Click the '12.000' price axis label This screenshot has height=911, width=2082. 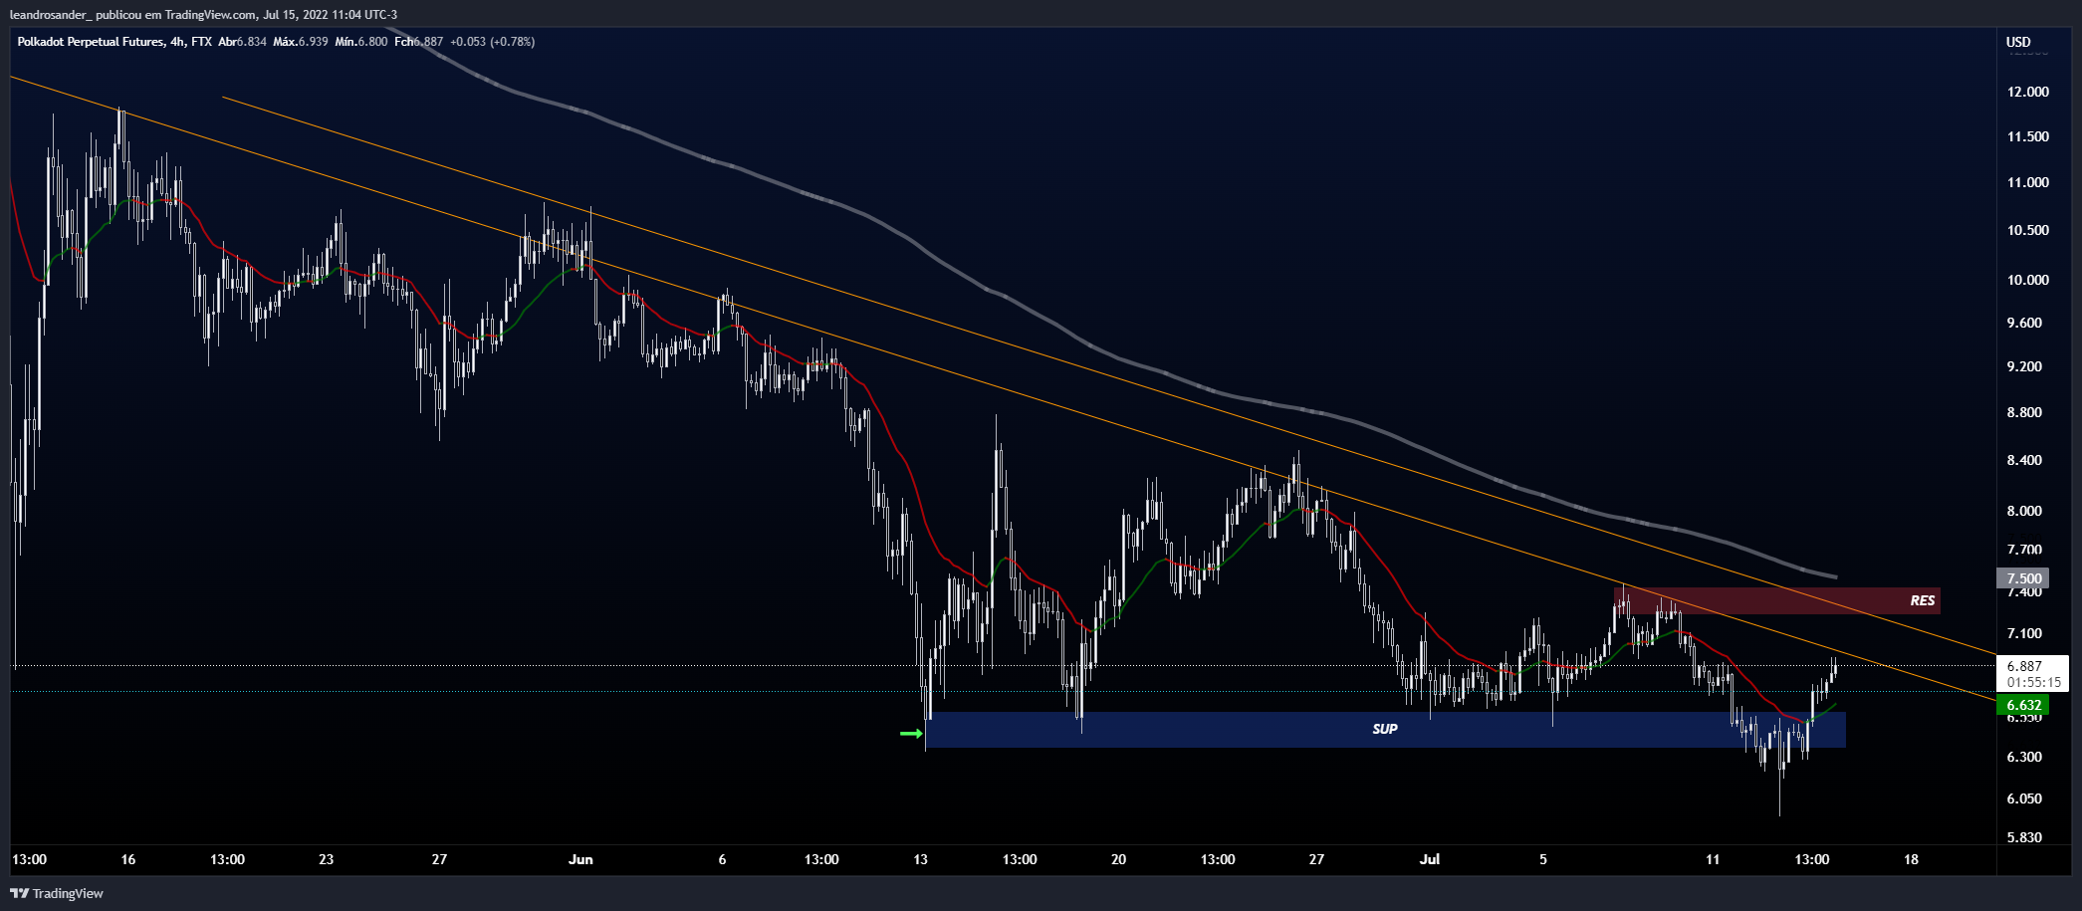(x=2027, y=92)
